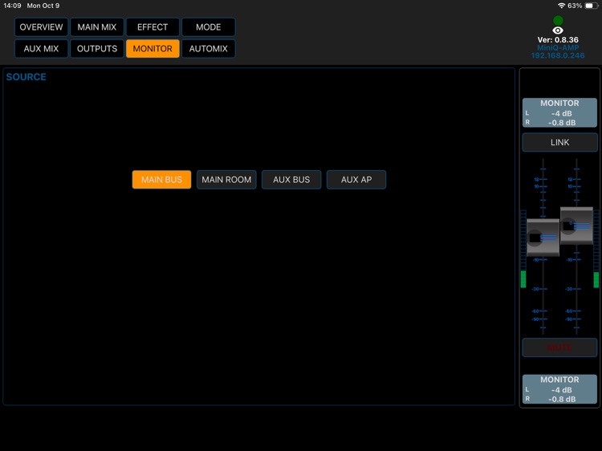Viewport: 602px width, 451px height.
Task: Click the MiniQ-AMP device name
Action: (x=558, y=47)
